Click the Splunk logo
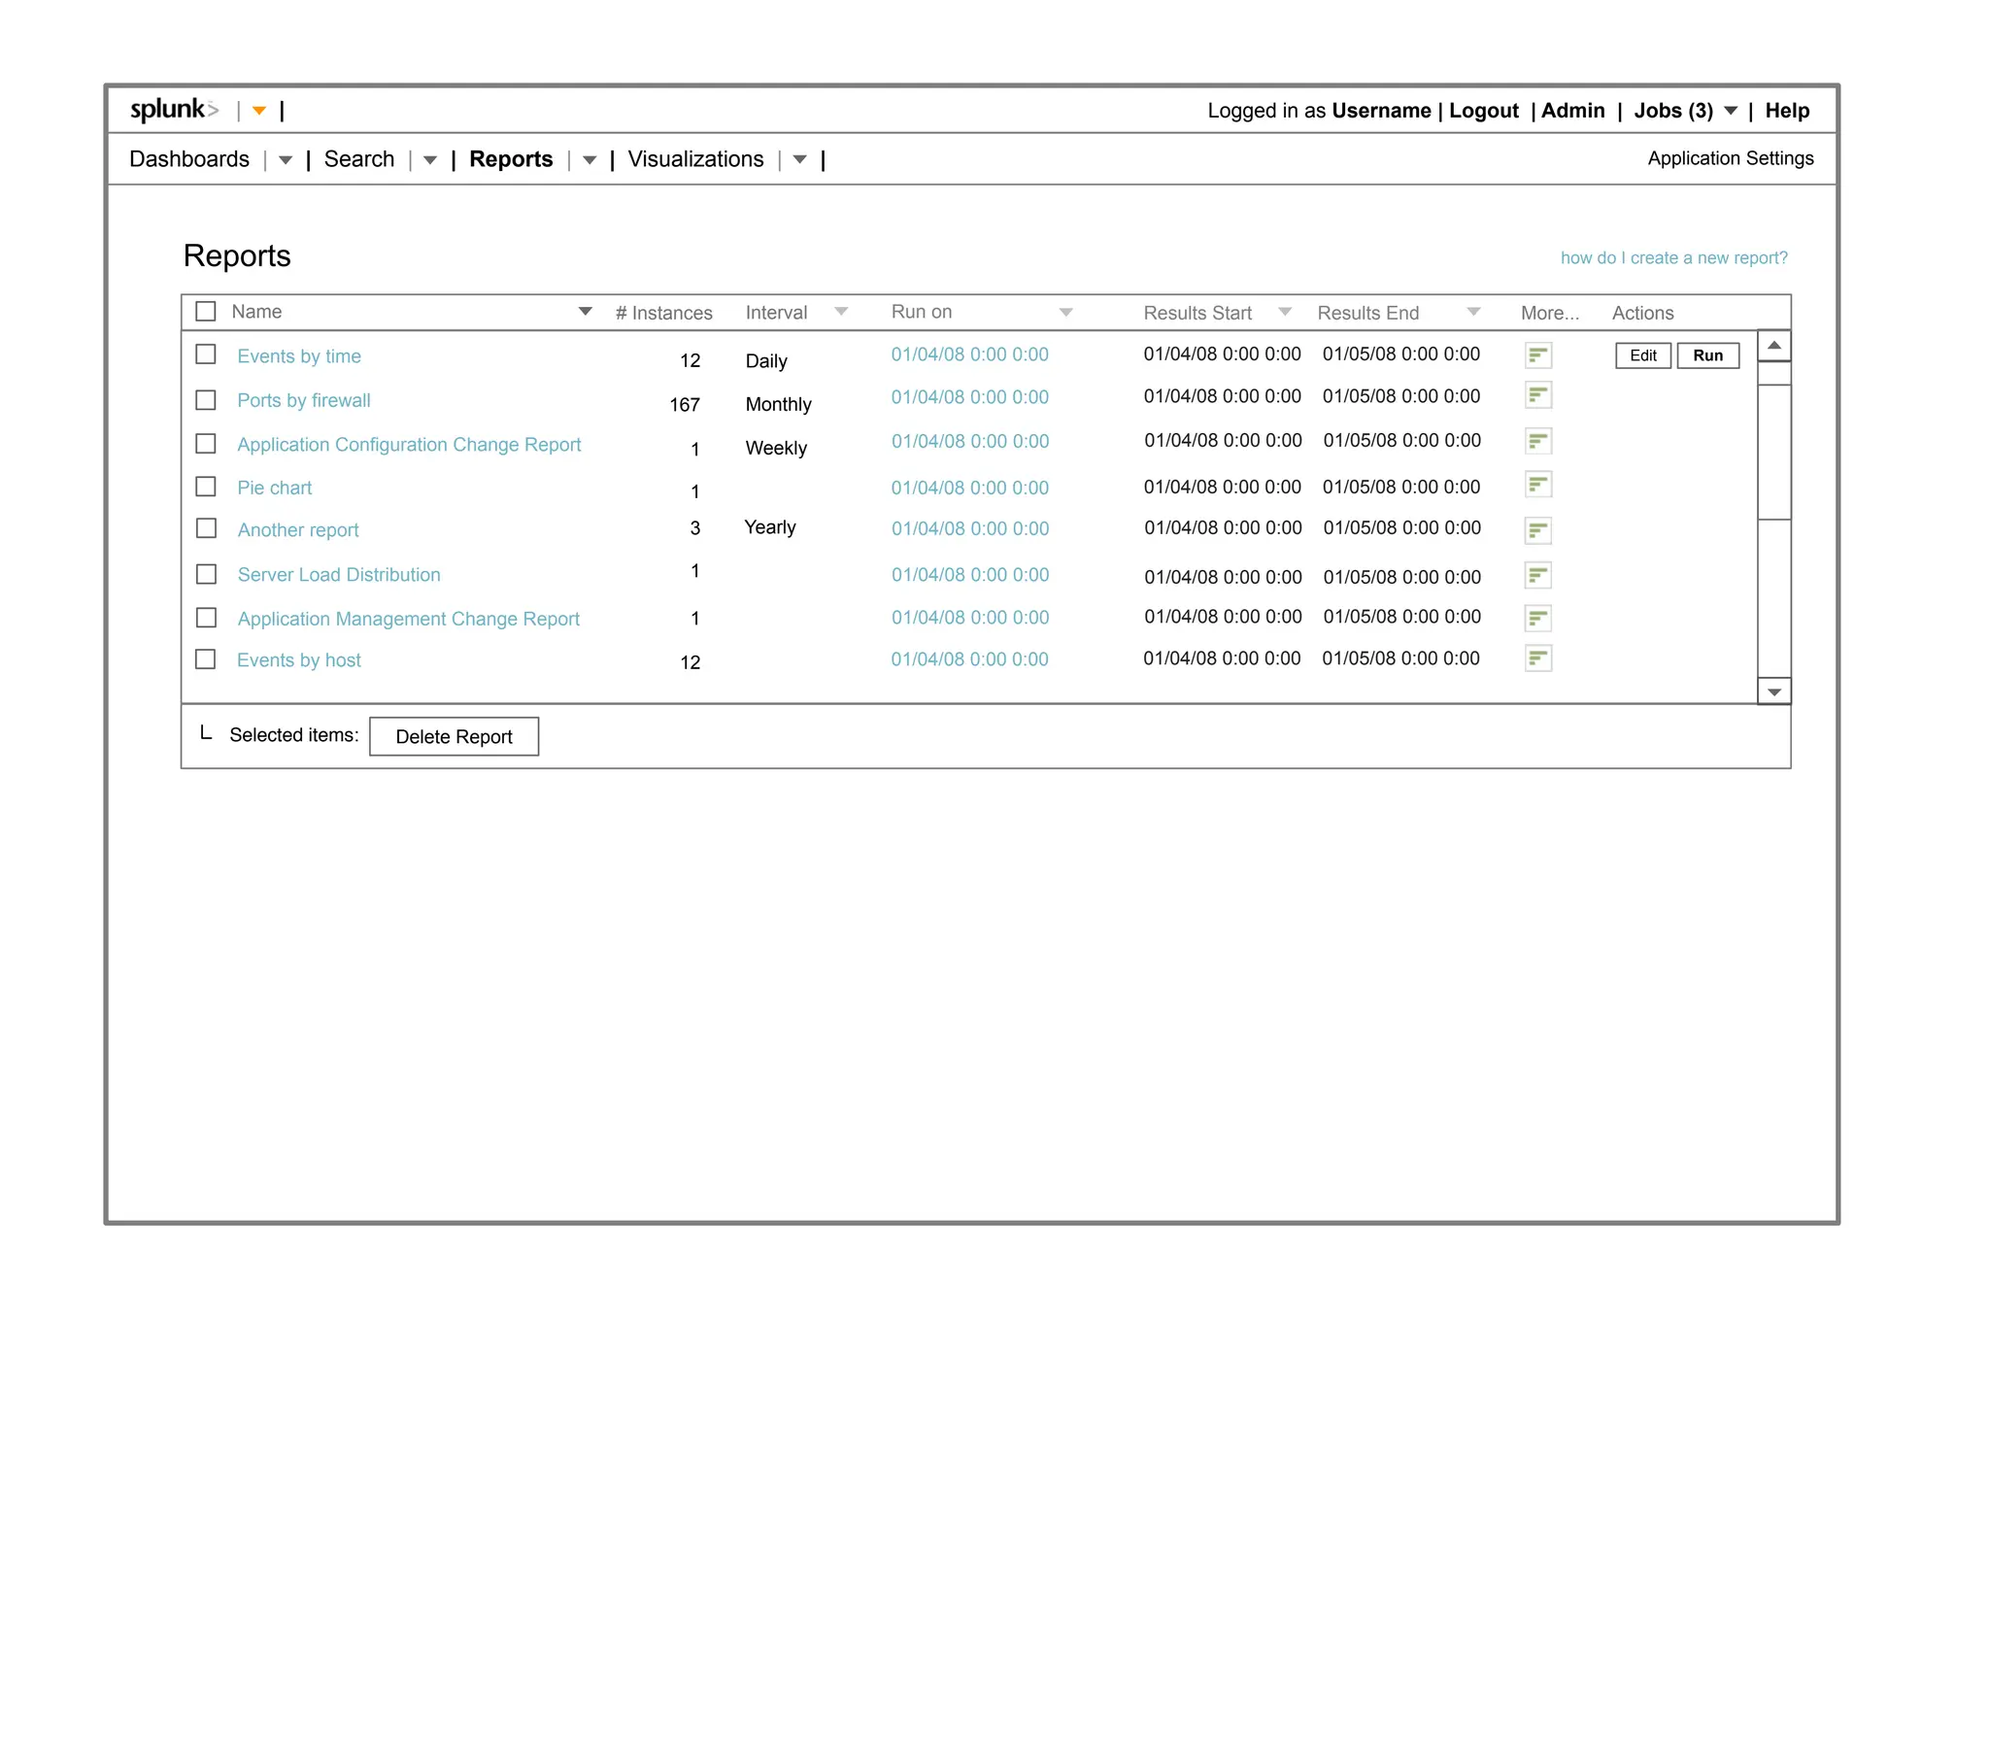 click(x=174, y=109)
